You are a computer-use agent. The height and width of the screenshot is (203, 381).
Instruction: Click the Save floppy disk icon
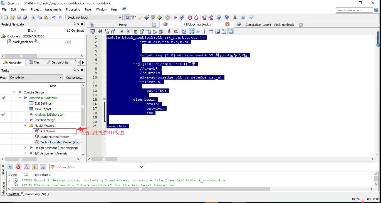pos(19,17)
